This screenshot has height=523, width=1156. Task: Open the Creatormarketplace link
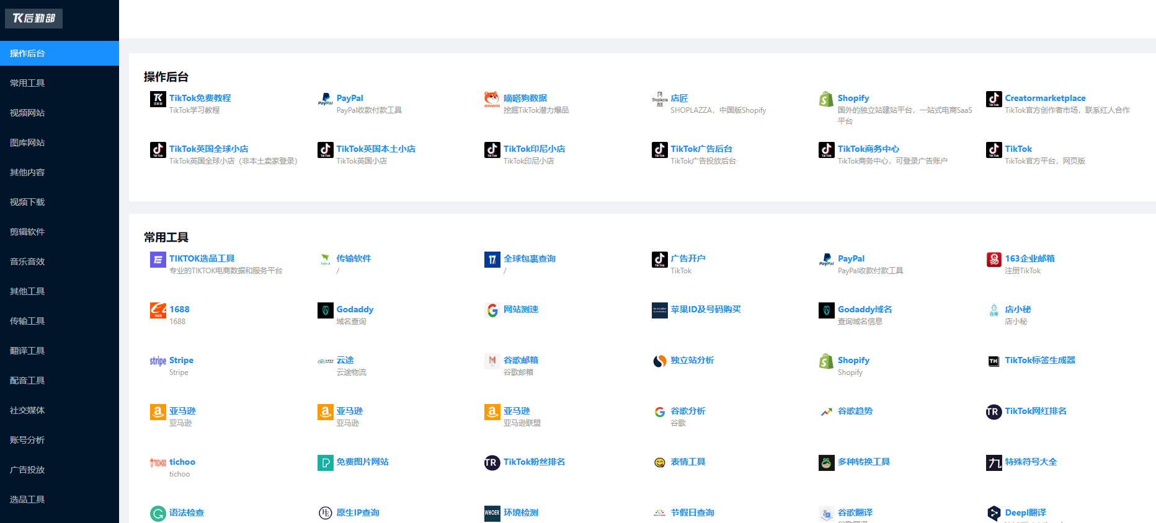pyautogui.click(x=1045, y=98)
